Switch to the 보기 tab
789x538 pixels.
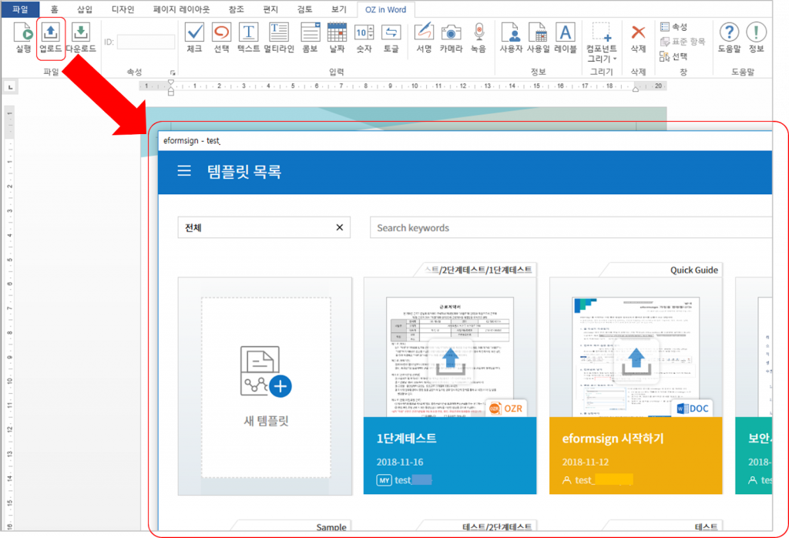coord(339,9)
